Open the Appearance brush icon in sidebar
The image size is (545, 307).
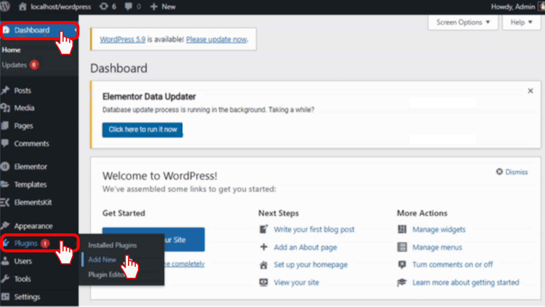click(5, 225)
